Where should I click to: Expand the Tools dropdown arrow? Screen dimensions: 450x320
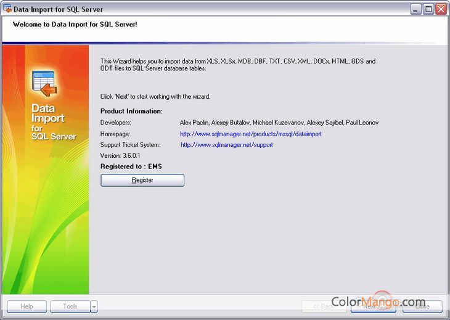94,306
